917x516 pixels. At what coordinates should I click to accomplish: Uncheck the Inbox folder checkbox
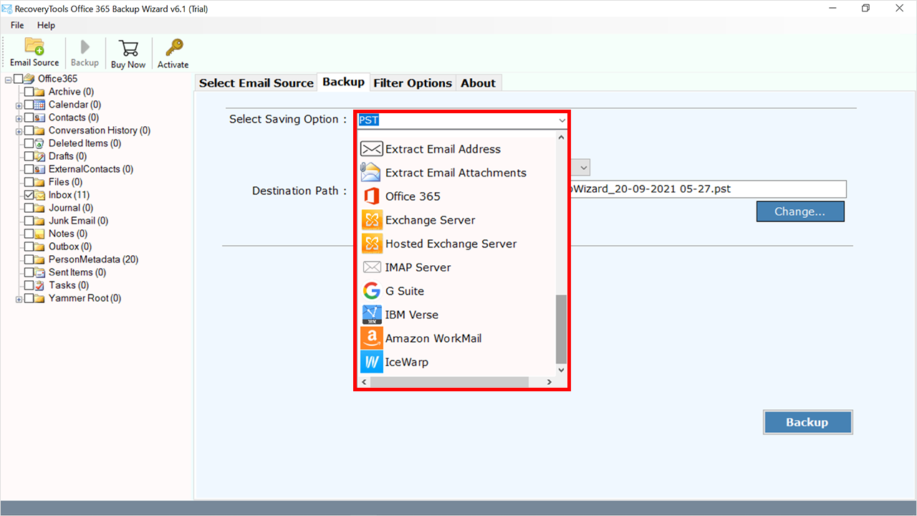click(29, 195)
